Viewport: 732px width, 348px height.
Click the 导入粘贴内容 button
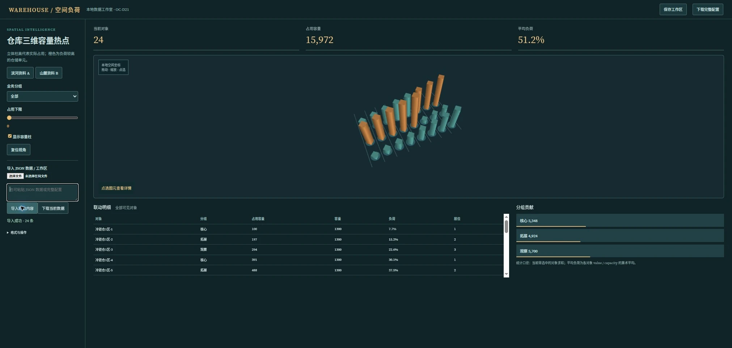pyautogui.click(x=22, y=208)
